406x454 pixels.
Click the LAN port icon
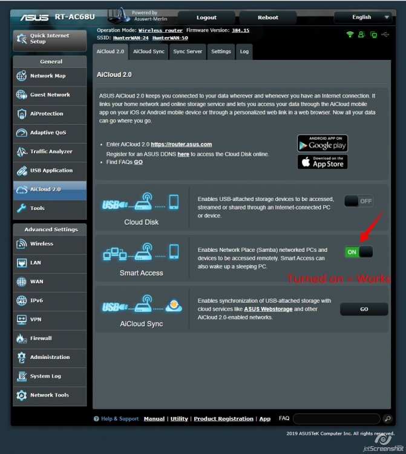pyautogui.click(x=22, y=263)
